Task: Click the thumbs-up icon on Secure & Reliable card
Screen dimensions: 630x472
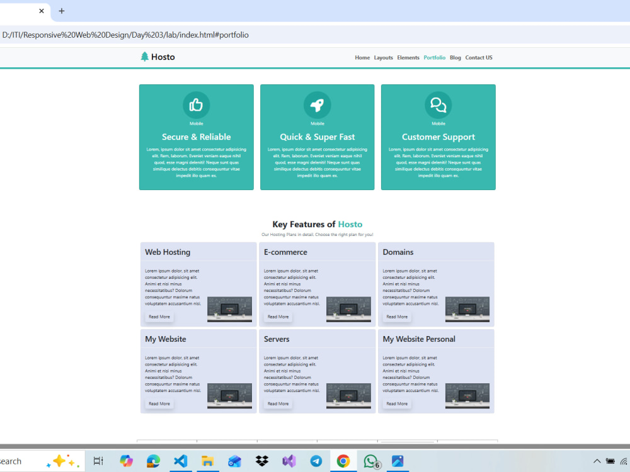Action: [196, 105]
